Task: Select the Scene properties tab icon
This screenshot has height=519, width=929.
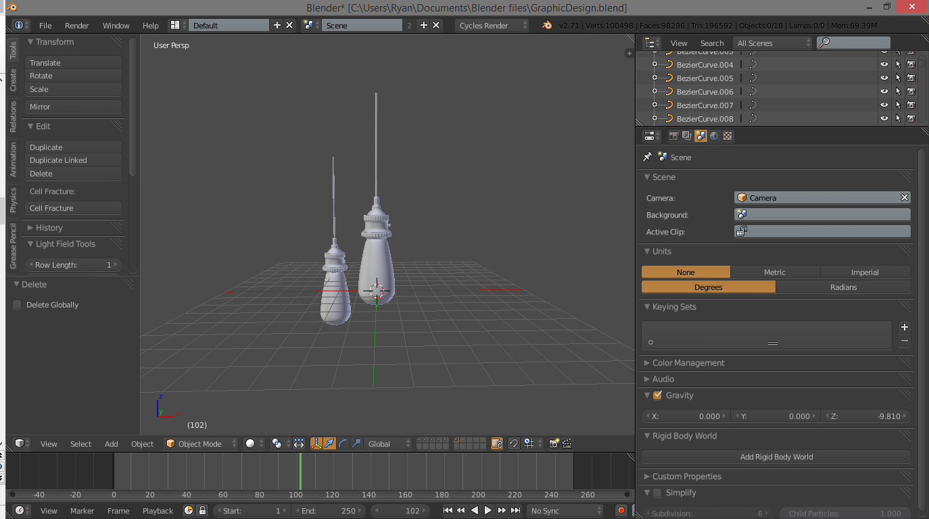Action: [700, 136]
